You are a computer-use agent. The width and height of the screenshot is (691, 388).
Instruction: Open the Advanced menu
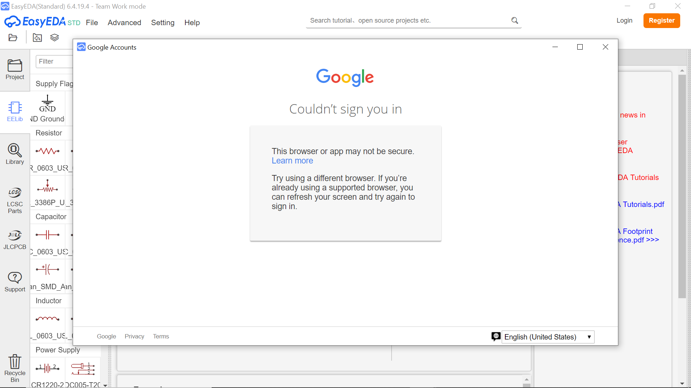(124, 23)
